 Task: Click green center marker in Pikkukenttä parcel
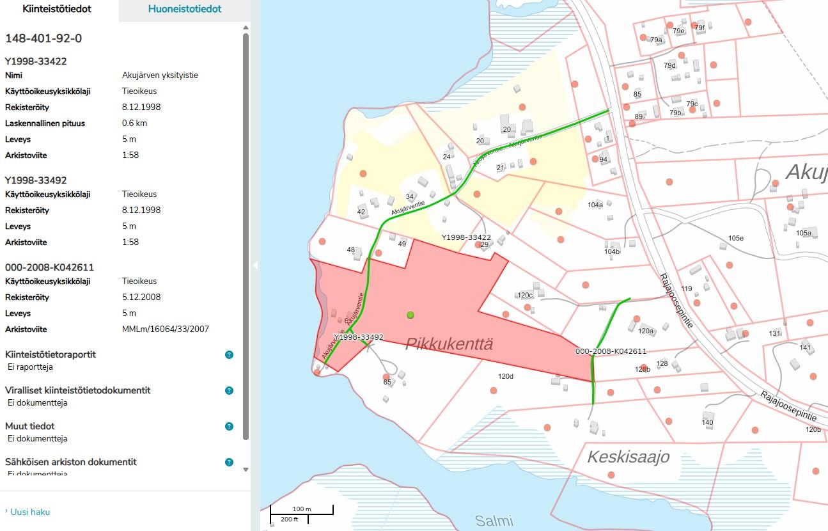(x=410, y=315)
